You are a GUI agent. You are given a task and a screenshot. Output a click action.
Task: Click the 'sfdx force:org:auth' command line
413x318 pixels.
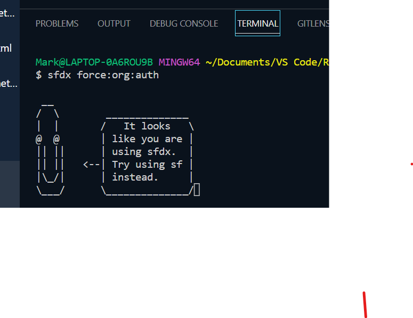click(x=103, y=75)
